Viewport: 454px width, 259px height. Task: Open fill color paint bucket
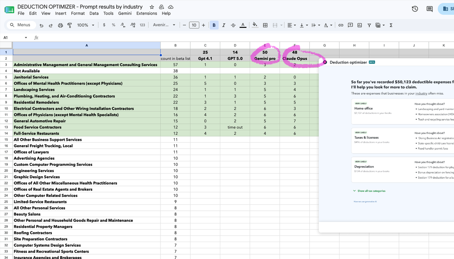point(255,25)
